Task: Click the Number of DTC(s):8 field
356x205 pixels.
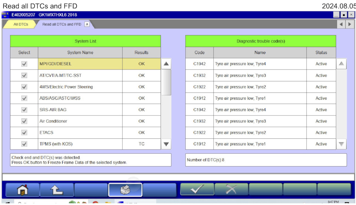Action: tap(266, 160)
